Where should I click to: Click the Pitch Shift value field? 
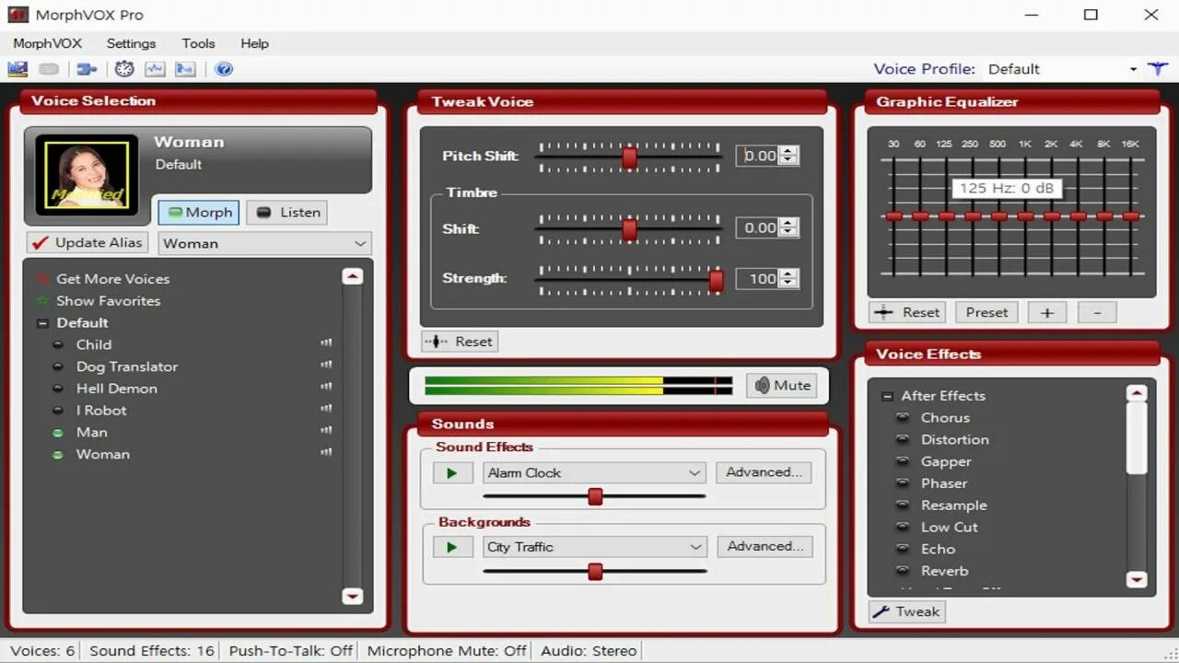[758, 157]
